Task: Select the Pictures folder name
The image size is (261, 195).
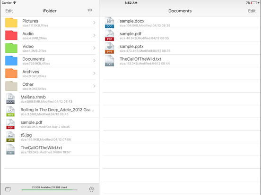Action: (30, 21)
